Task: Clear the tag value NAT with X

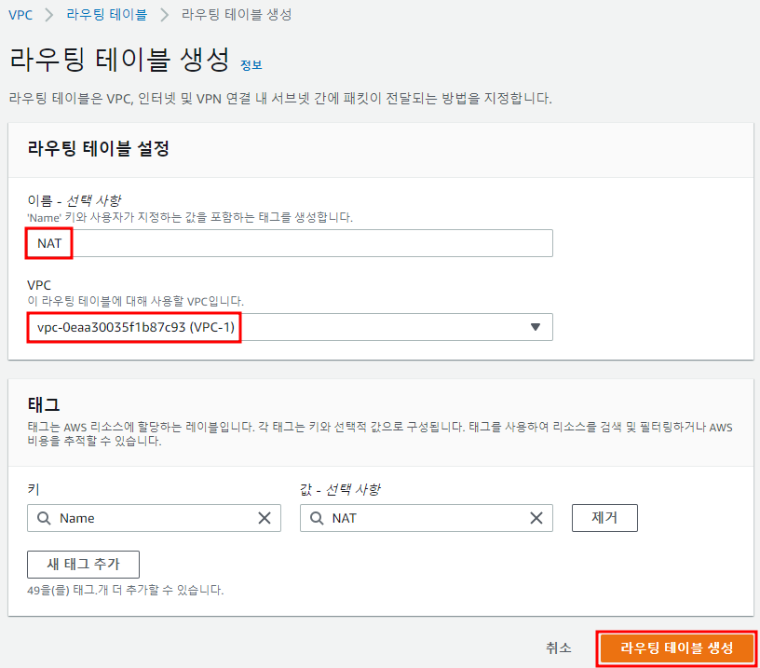Action: coord(536,518)
